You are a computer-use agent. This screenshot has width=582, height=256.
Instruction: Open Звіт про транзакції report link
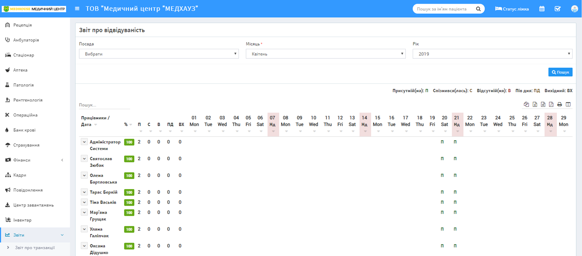coord(35,248)
